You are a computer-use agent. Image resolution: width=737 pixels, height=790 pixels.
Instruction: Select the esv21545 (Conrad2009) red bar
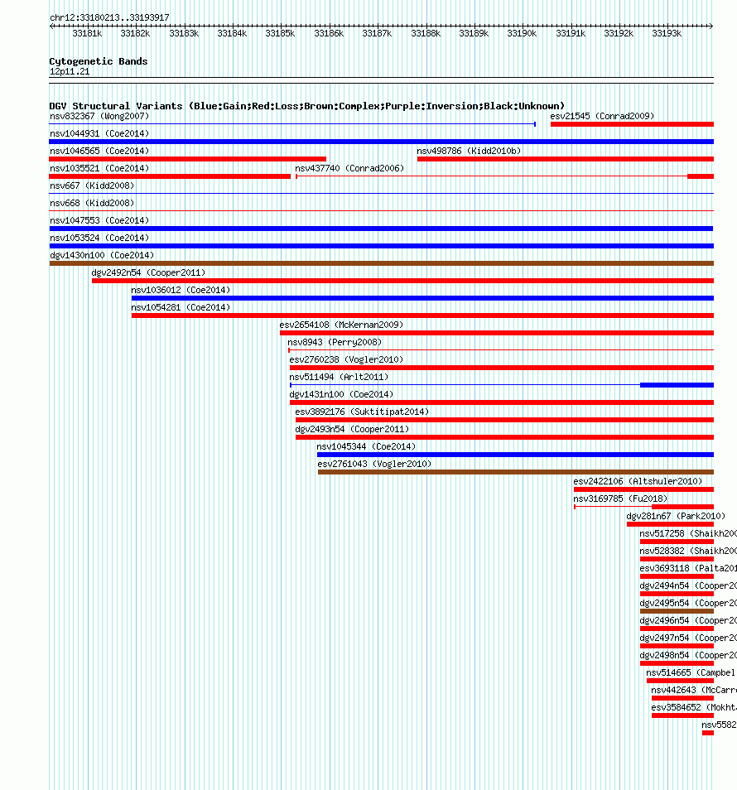pyautogui.click(x=632, y=124)
